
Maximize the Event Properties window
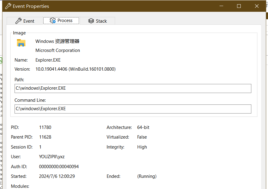click(x=239, y=6)
